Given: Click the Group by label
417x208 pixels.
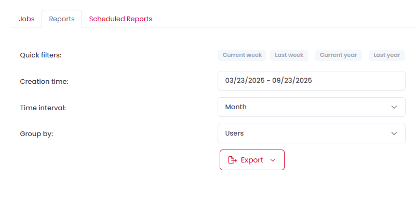Looking at the screenshot, I should click(x=36, y=134).
